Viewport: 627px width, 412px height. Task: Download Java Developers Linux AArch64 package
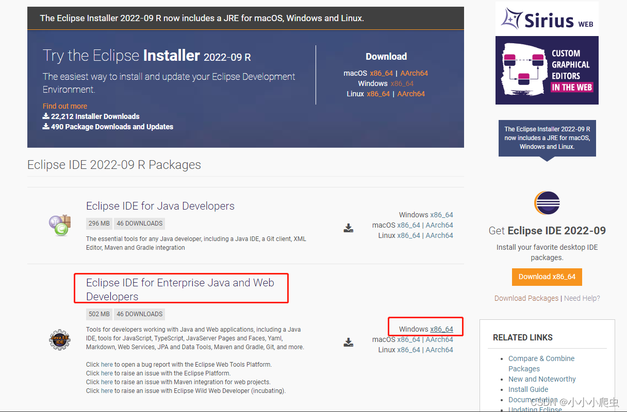click(x=439, y=235)
